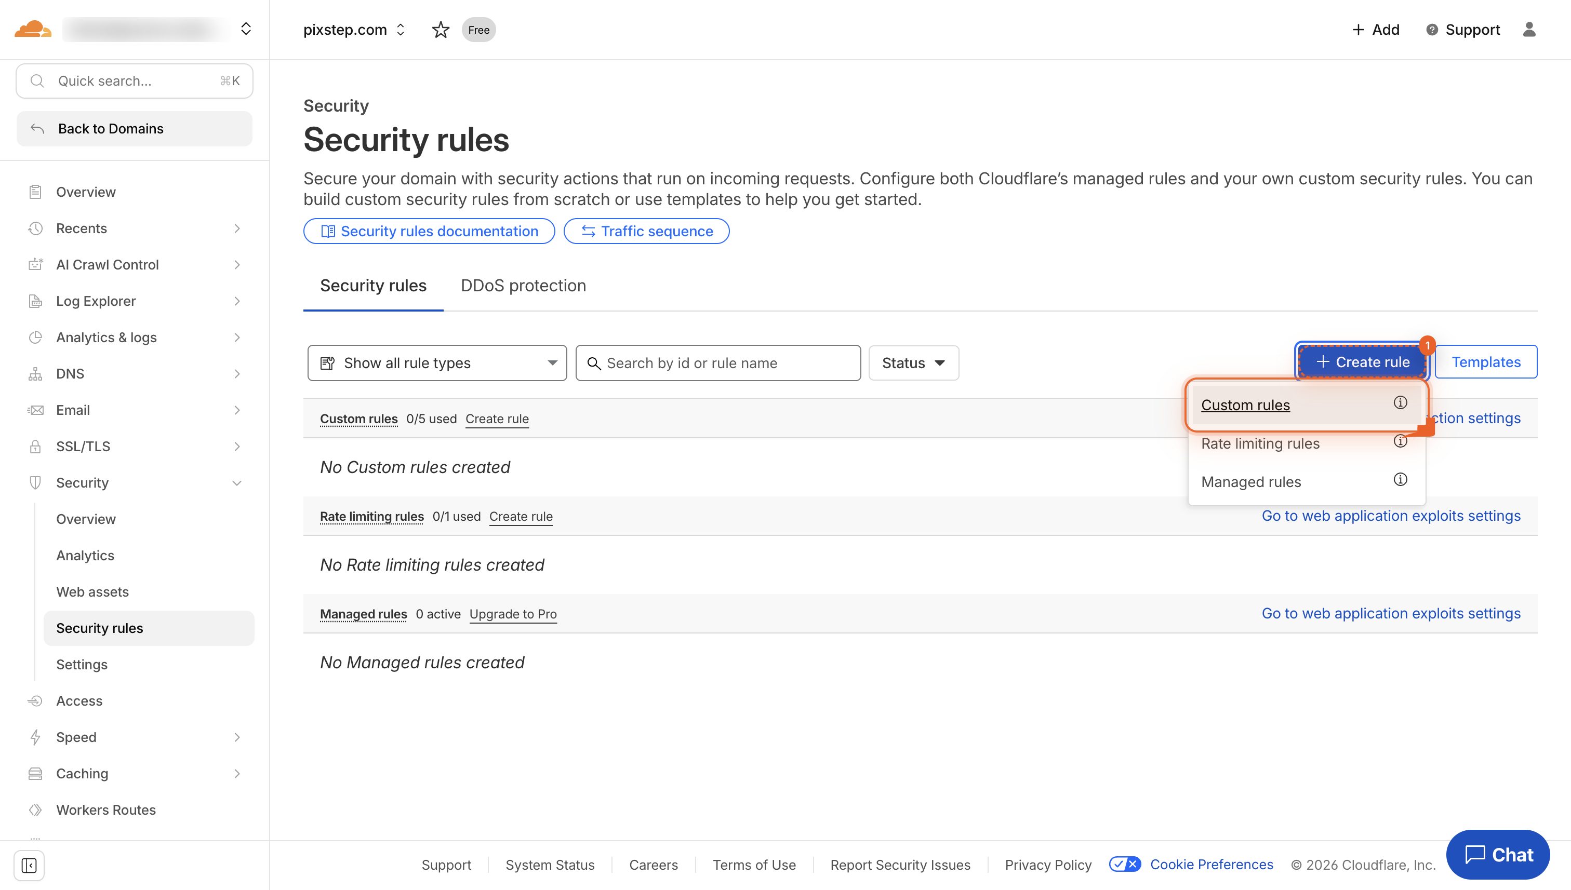Open Upgrade to Pro for managed rules
This screenshot has height=890, width=1571.
pos(513,614)
